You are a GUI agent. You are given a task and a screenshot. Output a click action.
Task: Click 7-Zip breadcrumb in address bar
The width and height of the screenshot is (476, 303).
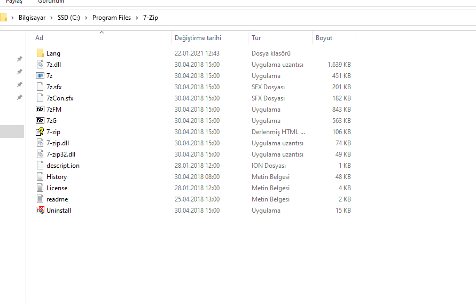click(151, 18)
